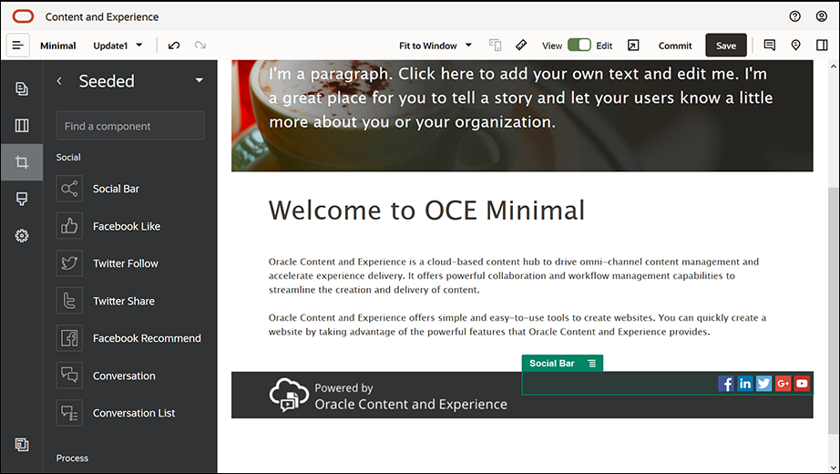Click the location pin icon
Image resolution: width=840 pixels, height=474 pixels.
tap(795, 46)
